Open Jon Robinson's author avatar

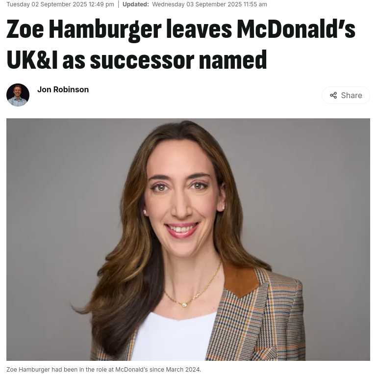(x=18, y=95)
